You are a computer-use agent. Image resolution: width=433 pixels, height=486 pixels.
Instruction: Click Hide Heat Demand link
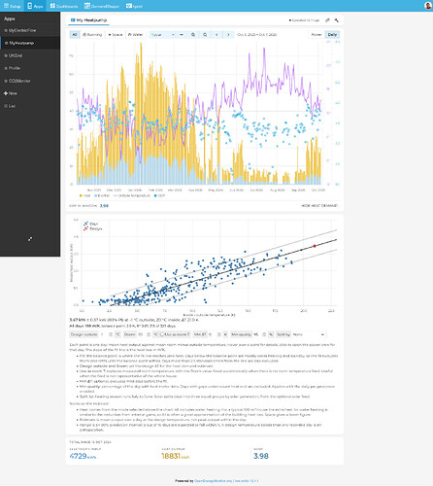(x=319, y=206)
